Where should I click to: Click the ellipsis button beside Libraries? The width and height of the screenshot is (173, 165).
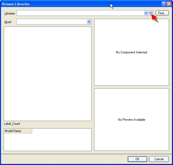click(150, 13)
